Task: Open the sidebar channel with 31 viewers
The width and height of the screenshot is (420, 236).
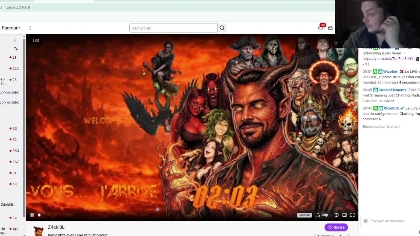Action: tap(12, 173)
